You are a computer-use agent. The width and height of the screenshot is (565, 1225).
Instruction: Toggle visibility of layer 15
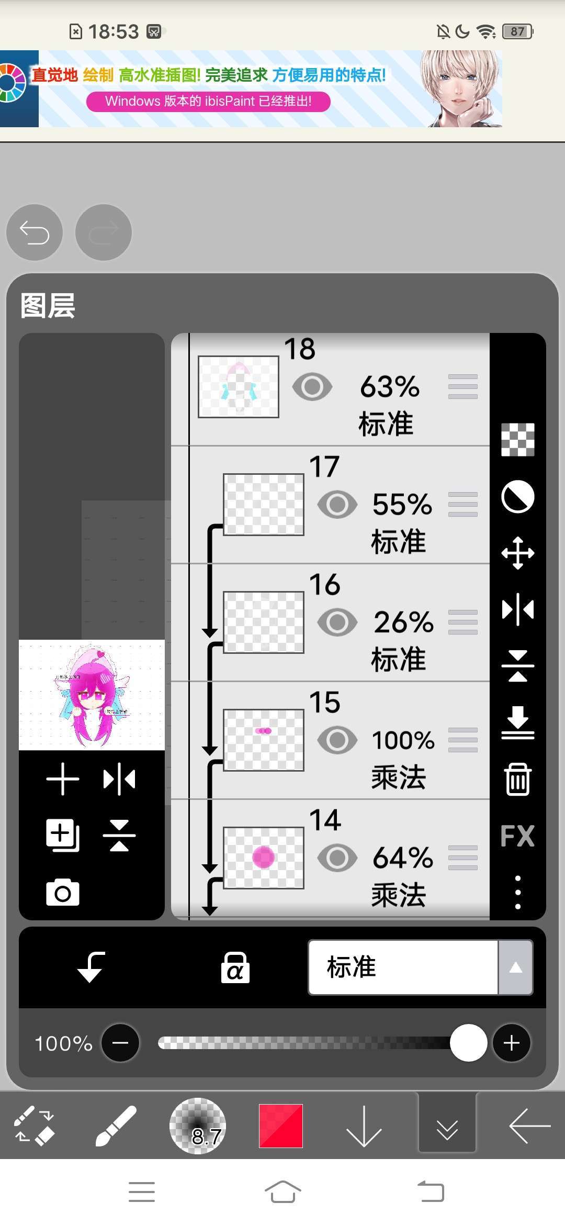click(337, 740)
